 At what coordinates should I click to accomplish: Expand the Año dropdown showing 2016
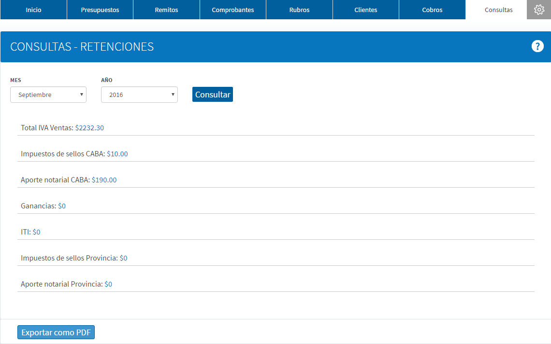coord(139,95)
